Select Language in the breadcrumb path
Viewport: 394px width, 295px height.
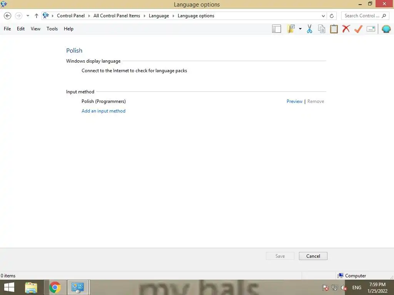(x=159, y=15)
